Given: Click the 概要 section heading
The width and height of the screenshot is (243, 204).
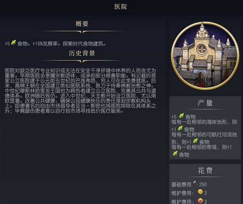Looking at the screenshot, I should (82, 24).
